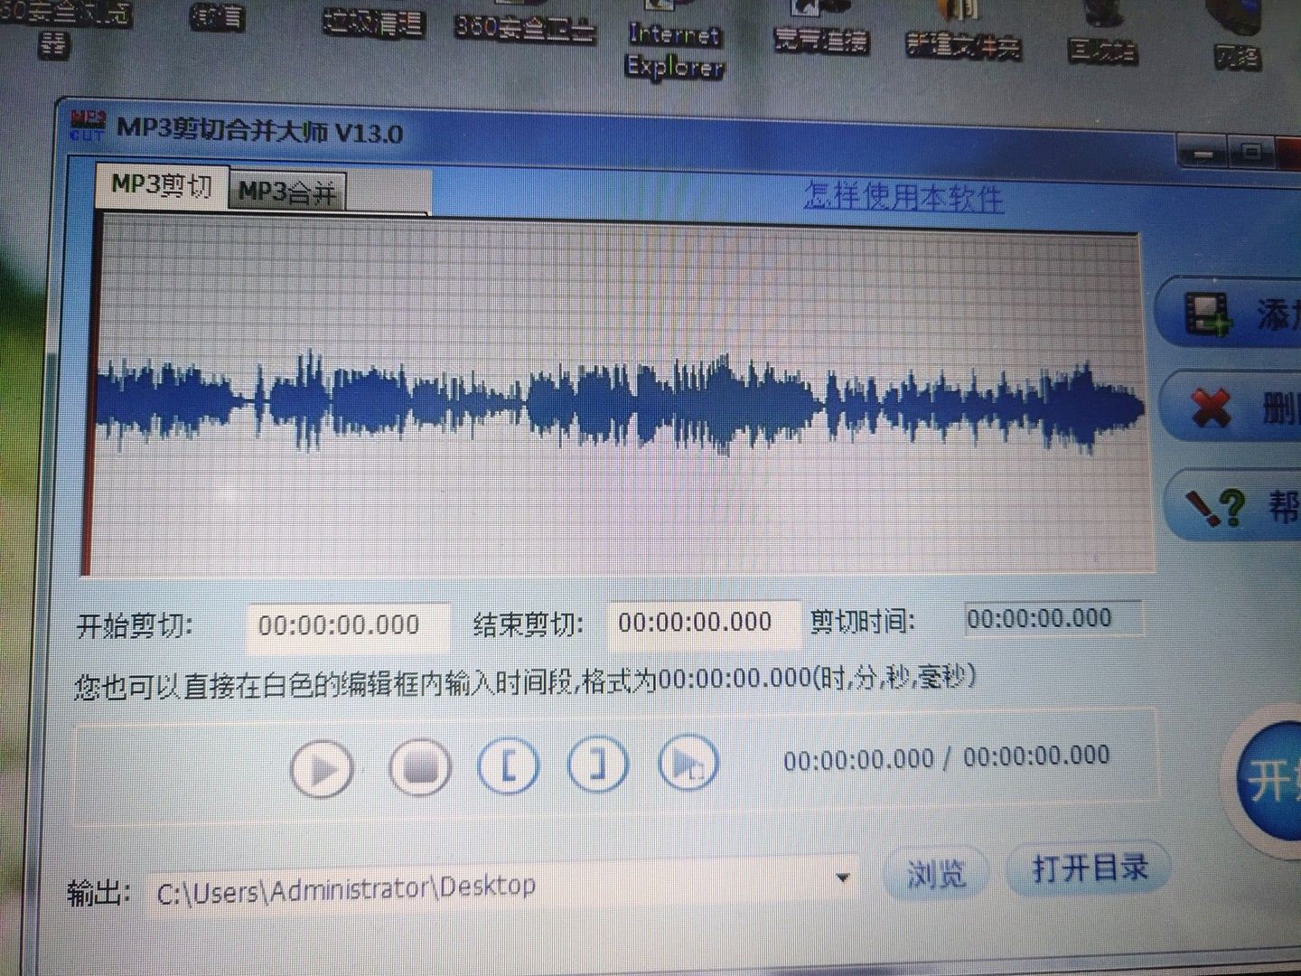The image size is (1301, 976).
Task: Click the 开始剪切 label
Action: point(135,625)
